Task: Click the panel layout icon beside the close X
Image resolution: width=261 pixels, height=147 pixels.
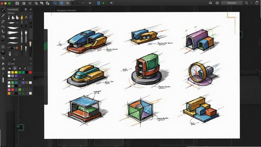Action: 26,9
